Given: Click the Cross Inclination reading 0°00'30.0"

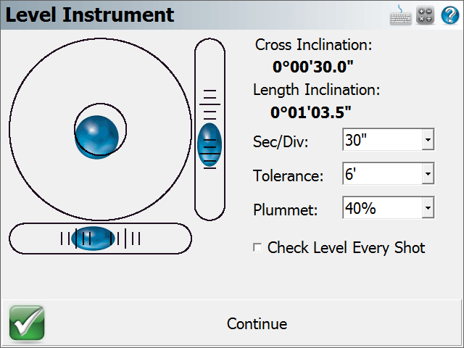Looking at the screenshot, I should point(312,67).
